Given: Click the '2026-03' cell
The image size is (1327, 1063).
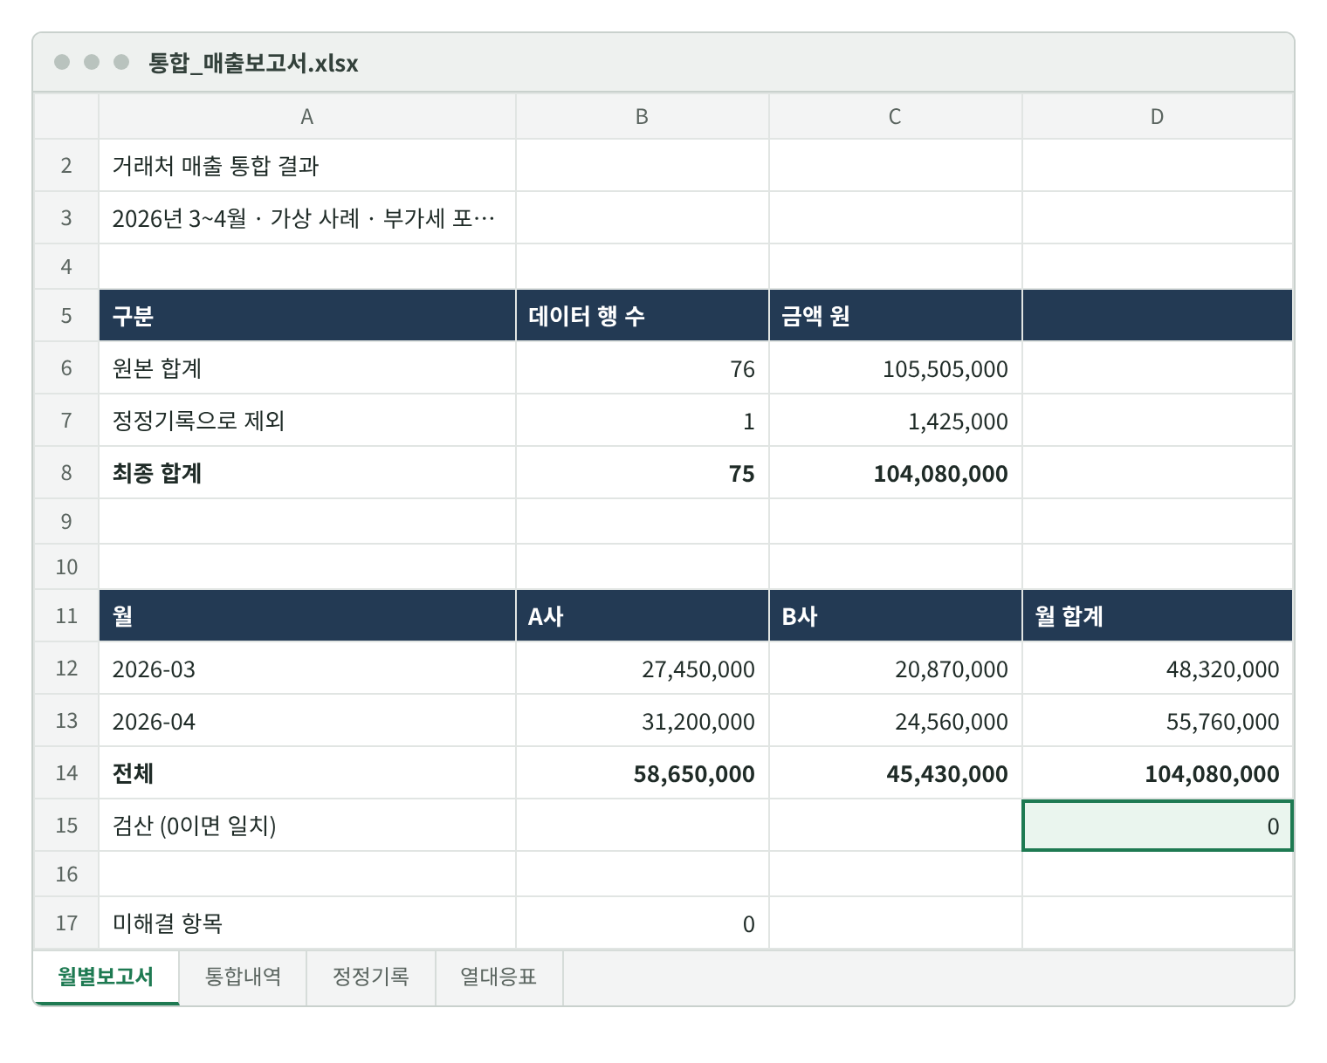Looking at the screenshot, I should tap(307, 669).
